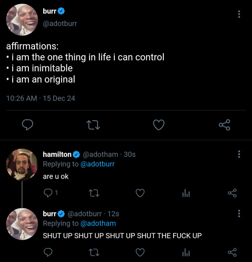252x262 pixels.
Task: Reply to burr's affirmations tweet
Action: coord(28,125)
